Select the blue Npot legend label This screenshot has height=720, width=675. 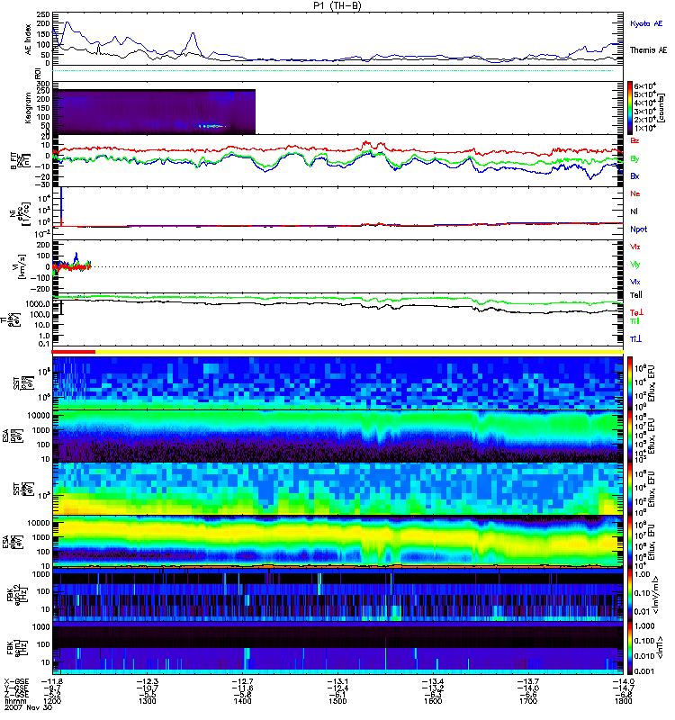pyautogui.click(x=639, y=229)
